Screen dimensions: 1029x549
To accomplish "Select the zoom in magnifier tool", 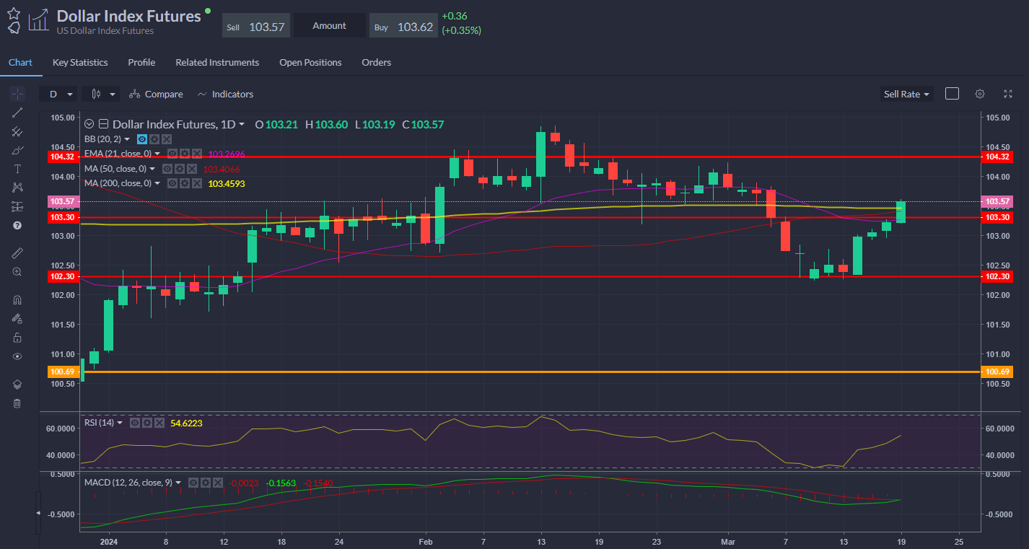I will 17,272.
